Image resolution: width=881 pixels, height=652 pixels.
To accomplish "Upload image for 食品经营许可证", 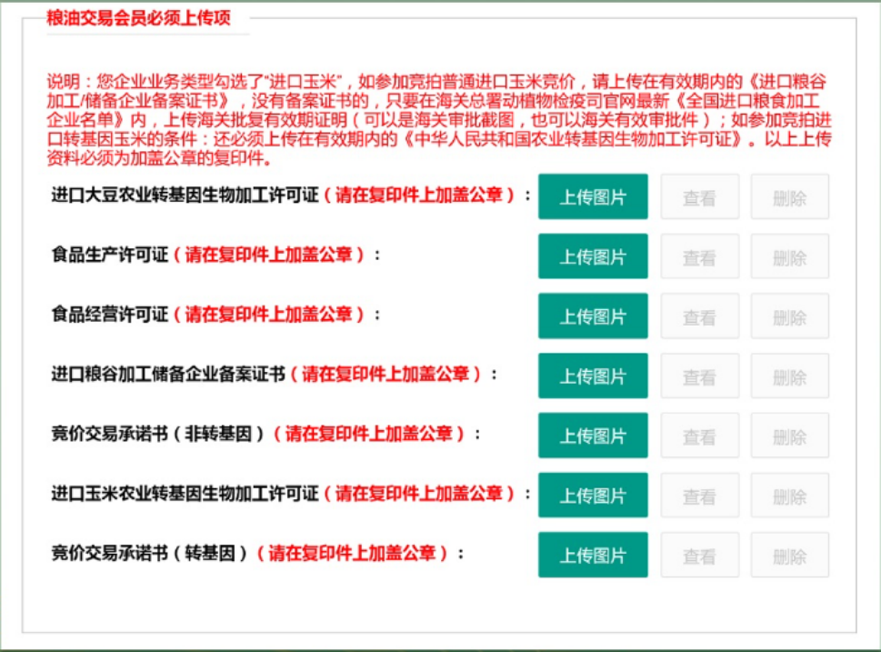I will pos(593,316).
